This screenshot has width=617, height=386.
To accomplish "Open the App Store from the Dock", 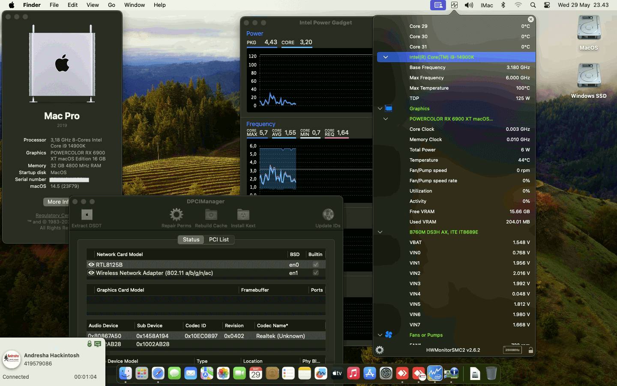I will point(369,374).
